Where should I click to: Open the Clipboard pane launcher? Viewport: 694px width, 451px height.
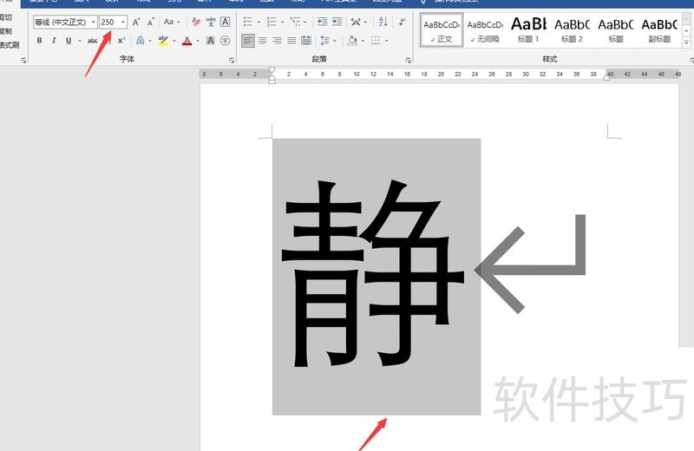23,60
